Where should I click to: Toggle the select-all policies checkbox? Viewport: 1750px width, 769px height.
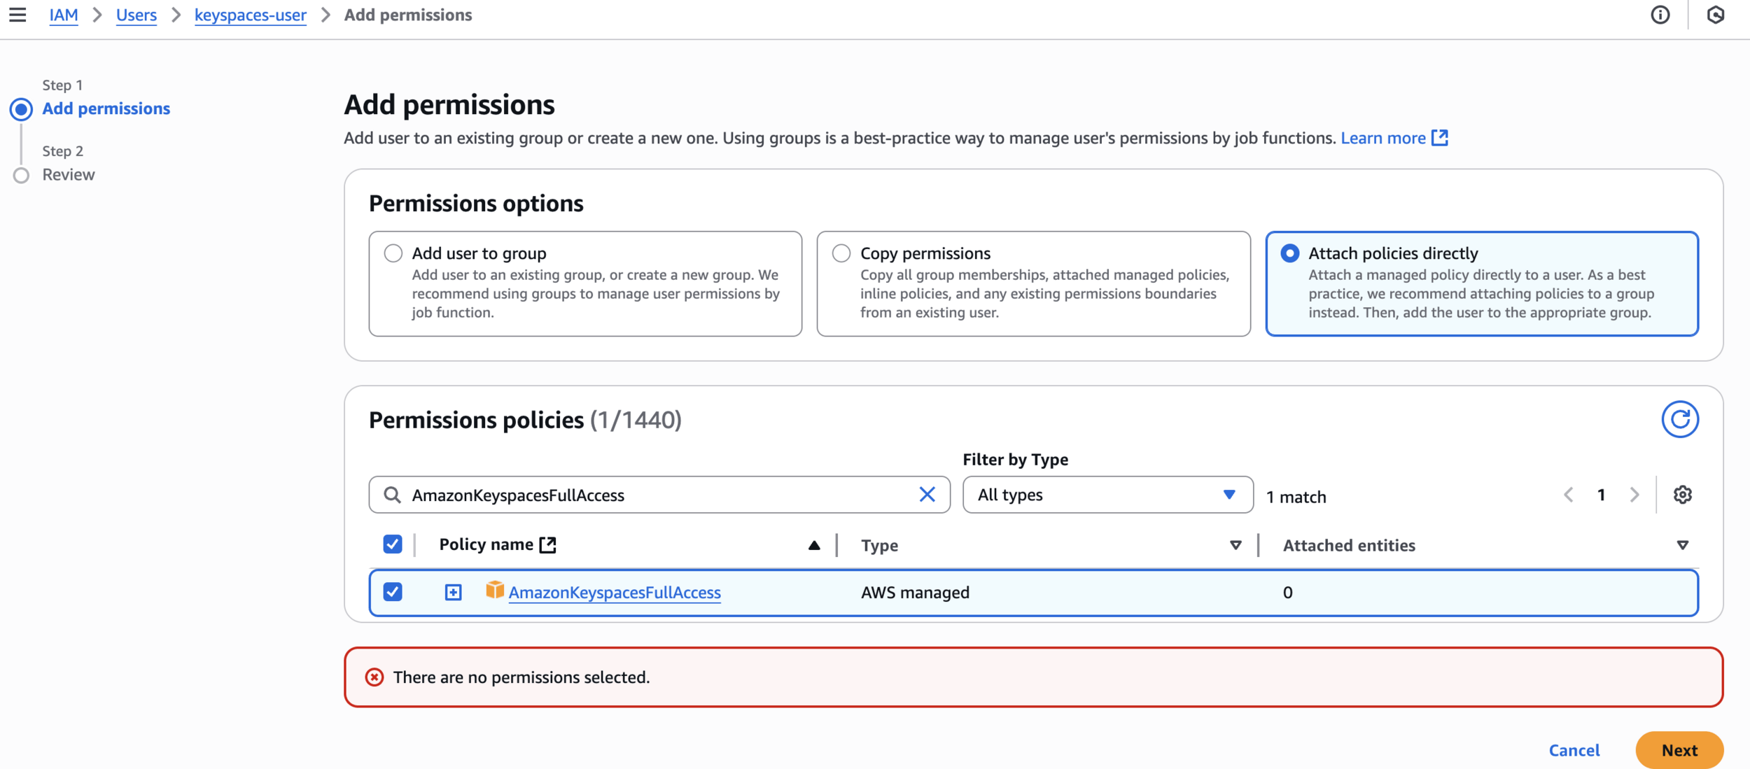point(393,544)
